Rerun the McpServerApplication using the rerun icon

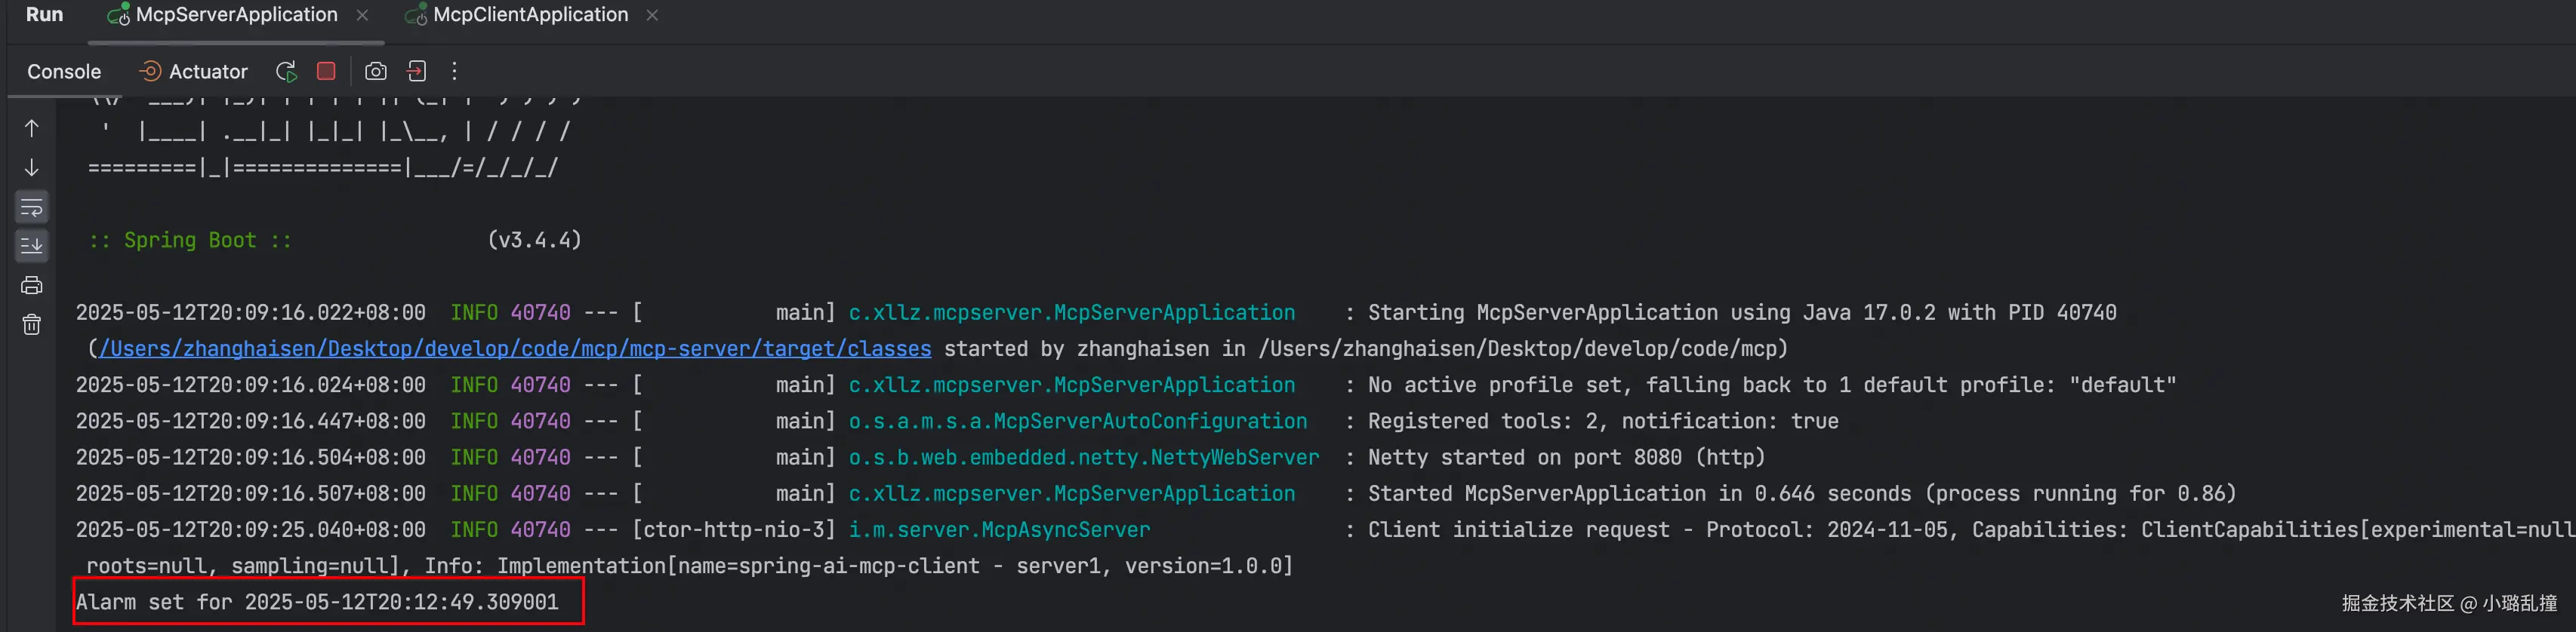tap(286, 71)
